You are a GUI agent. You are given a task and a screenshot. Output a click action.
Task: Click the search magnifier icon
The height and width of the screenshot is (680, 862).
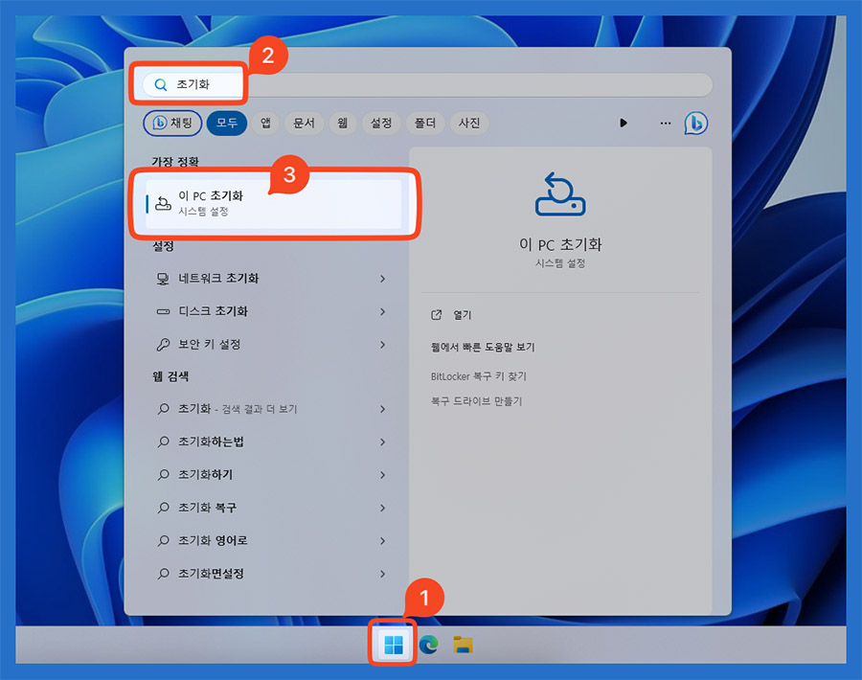click(x=161, y=84)
